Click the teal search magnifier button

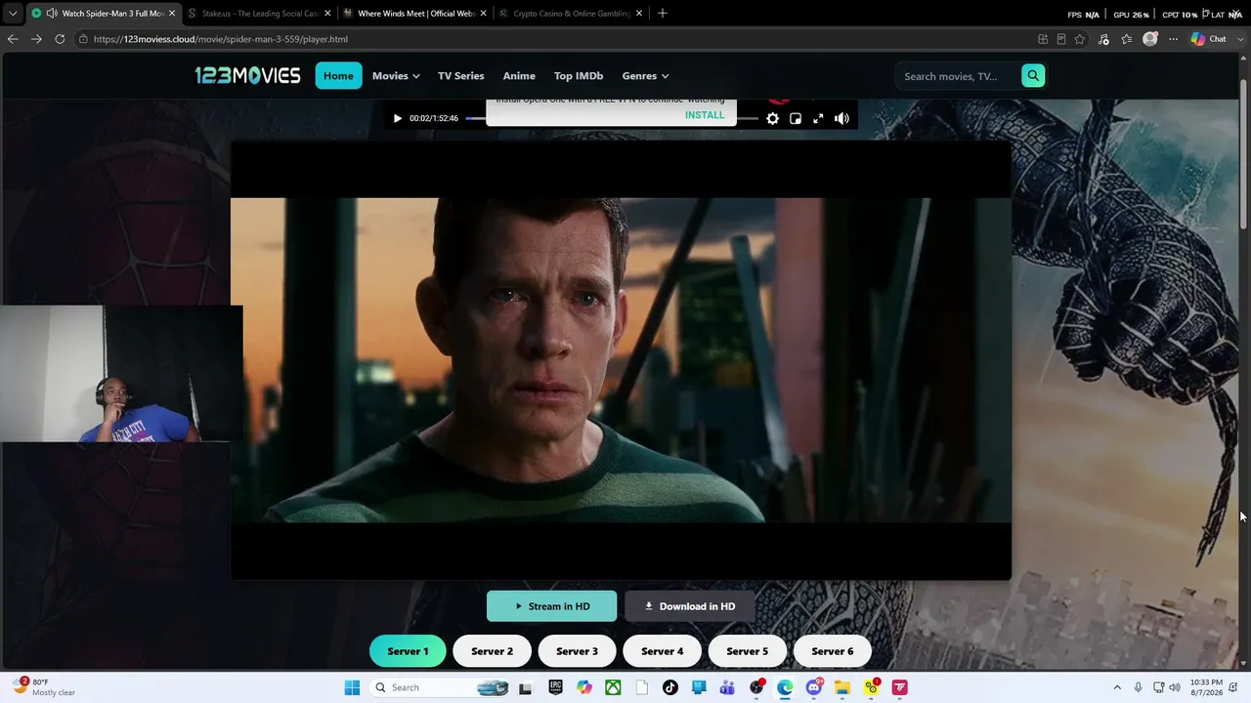coord(1033,75)
